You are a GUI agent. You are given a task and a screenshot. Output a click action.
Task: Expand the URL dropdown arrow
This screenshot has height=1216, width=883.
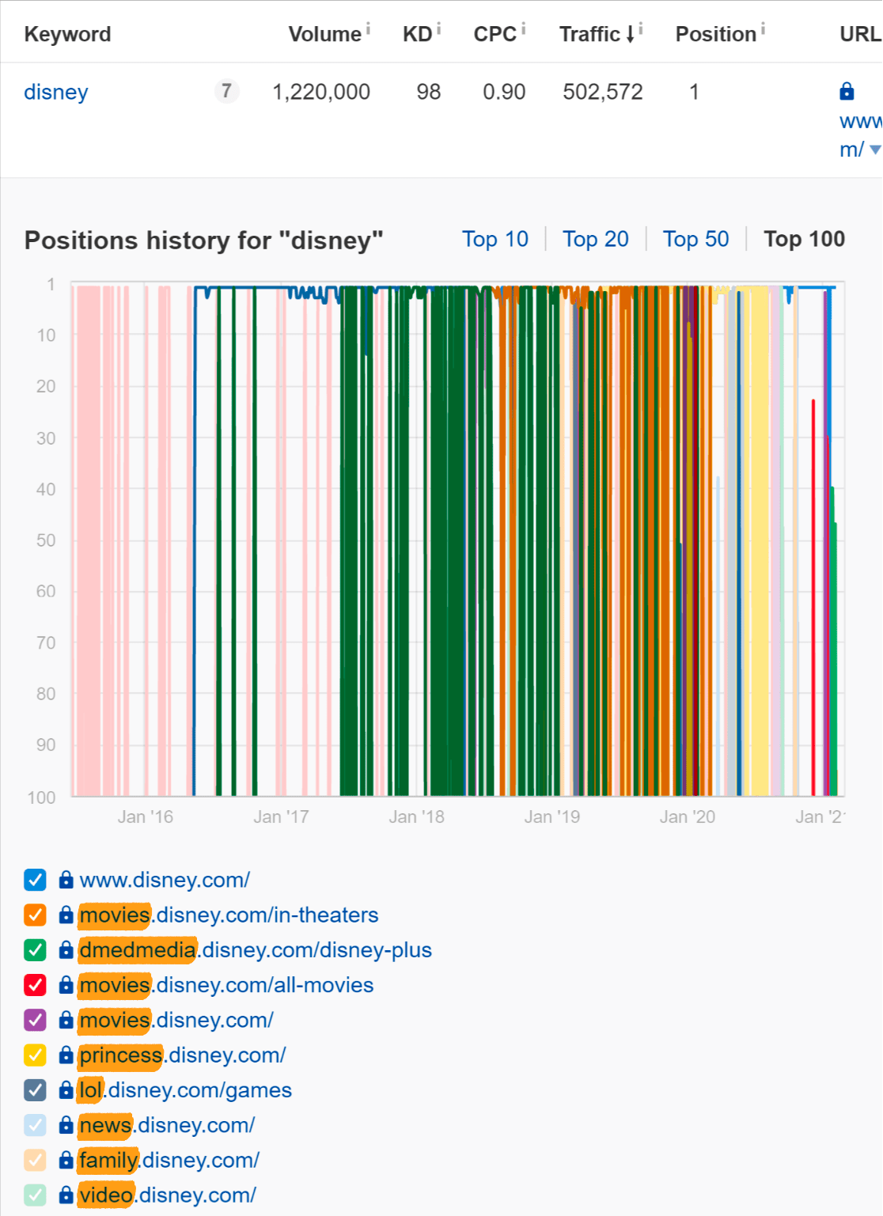(x=874, y=150)
